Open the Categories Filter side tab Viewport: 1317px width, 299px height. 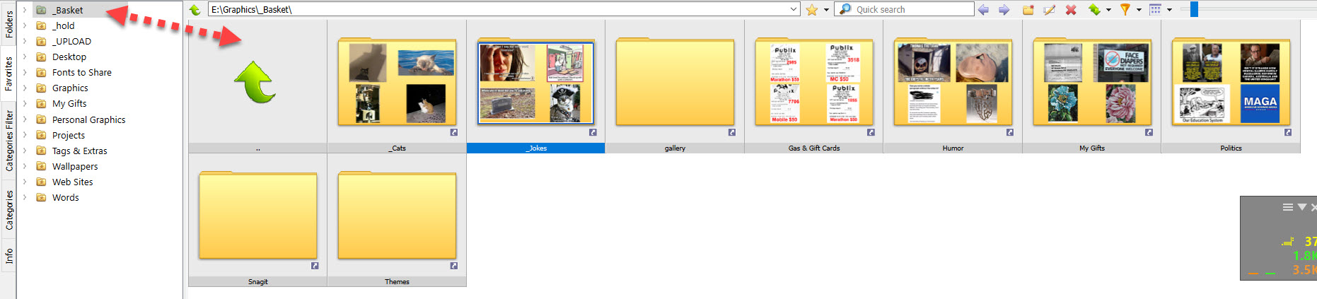coord(8,141)
